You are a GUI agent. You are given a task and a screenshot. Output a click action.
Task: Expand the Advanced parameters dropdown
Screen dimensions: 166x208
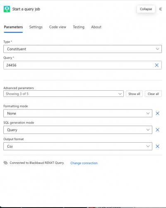click(63, 94)
